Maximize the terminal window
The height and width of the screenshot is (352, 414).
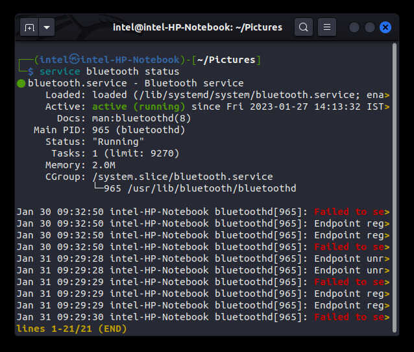pos(370,27)
